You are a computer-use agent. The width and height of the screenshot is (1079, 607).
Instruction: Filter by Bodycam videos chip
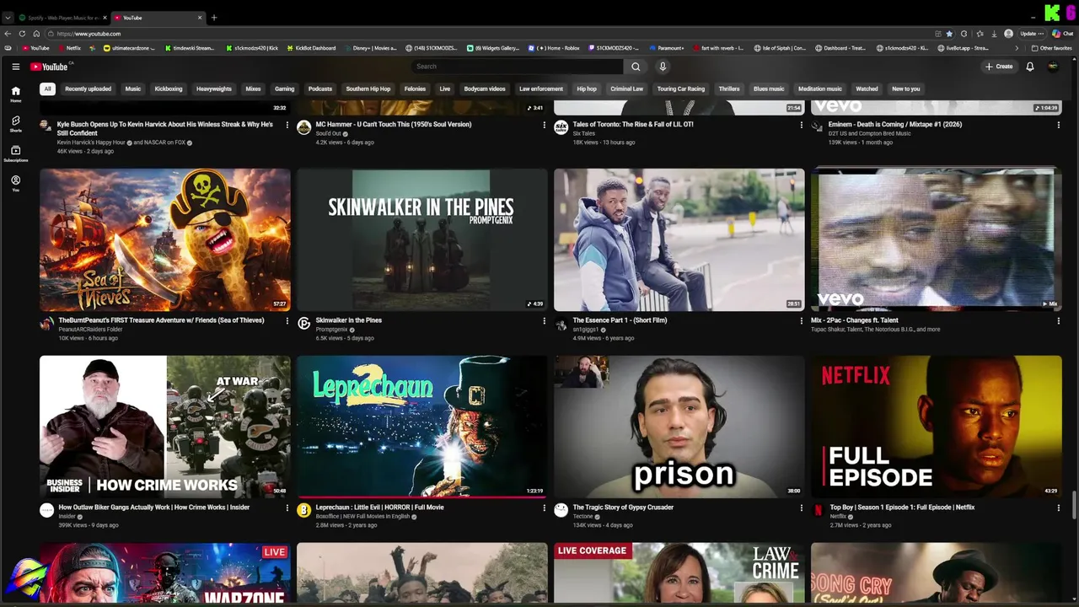pyautogui.click(x=485, y=89)
